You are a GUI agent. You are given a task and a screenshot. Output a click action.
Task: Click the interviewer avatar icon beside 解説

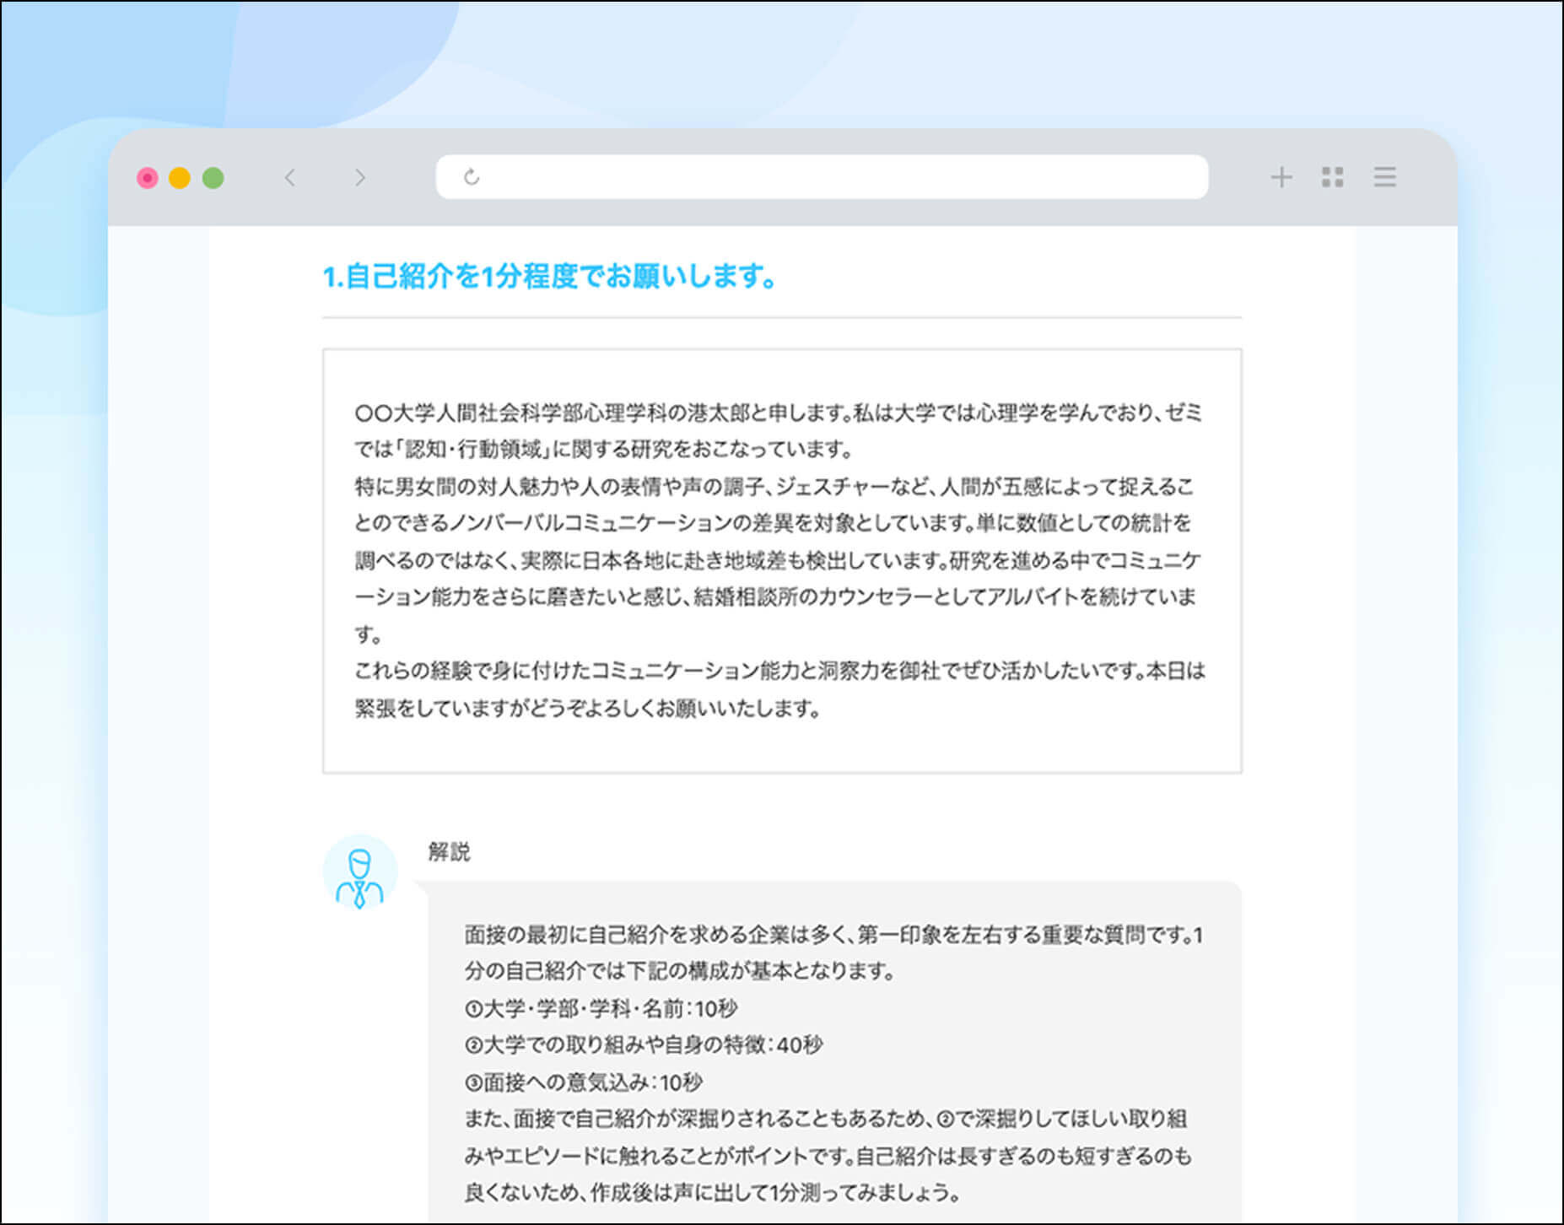click(359, 873)
